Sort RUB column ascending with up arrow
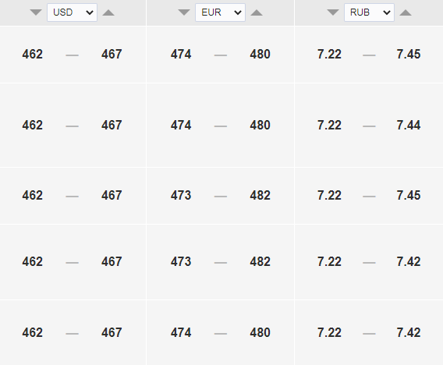This screenshot has width=443, height=365. pos(406,12)
